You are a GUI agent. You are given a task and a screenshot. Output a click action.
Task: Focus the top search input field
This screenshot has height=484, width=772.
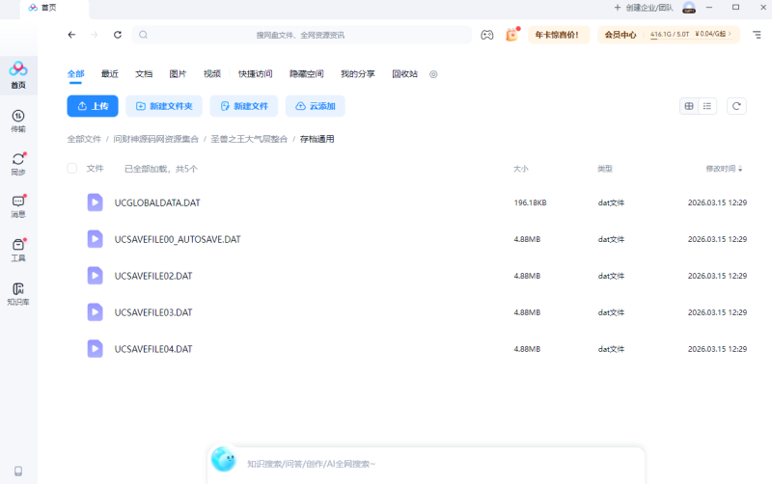pos(301,35)
